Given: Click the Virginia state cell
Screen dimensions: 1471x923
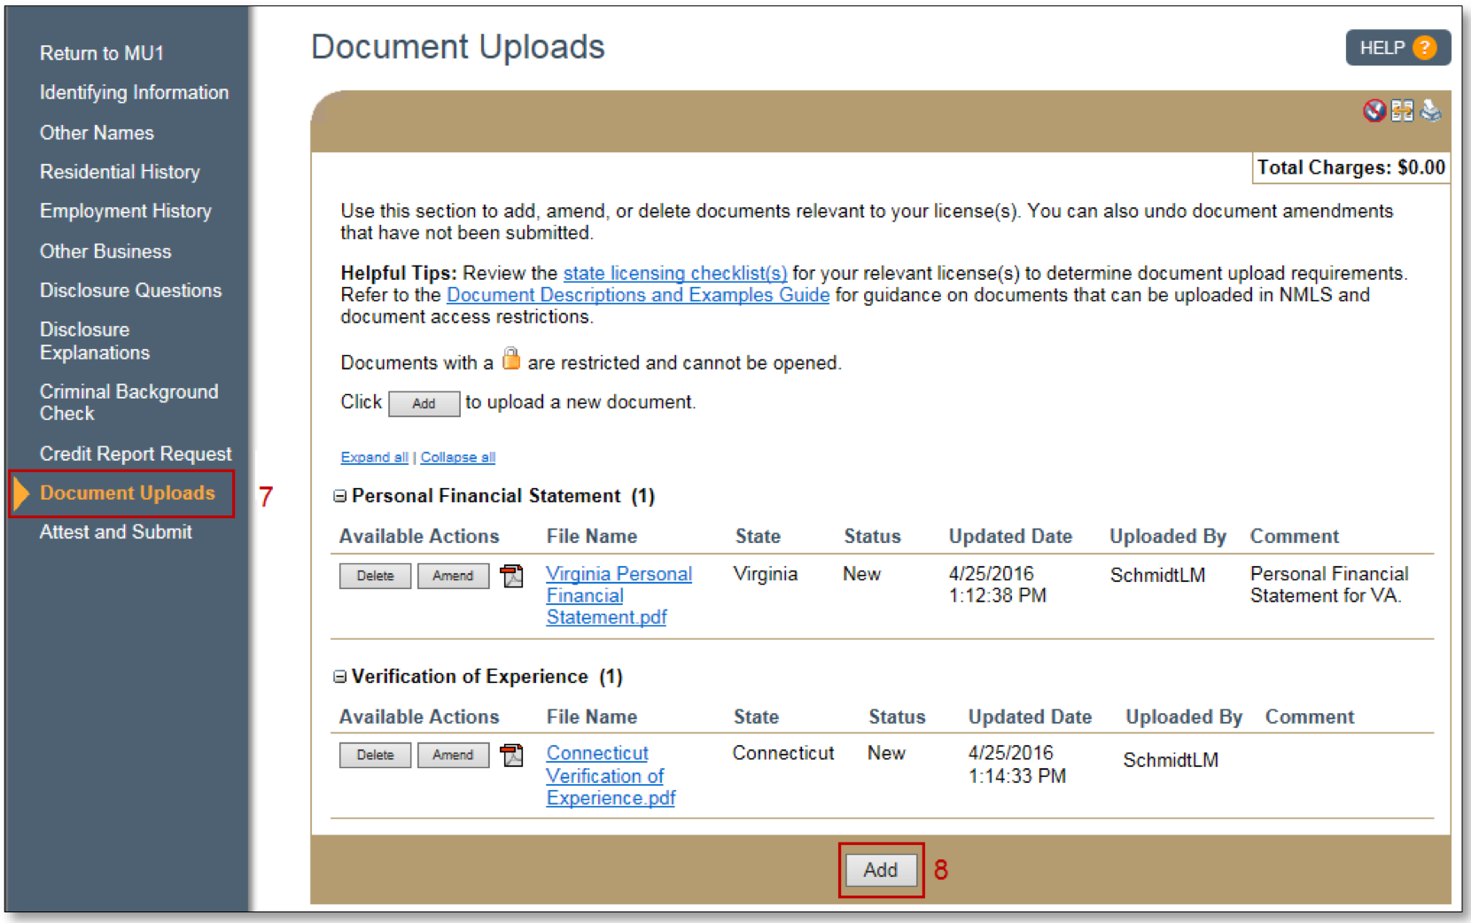Looking at the screenshot, I should (x=766, y=574).
